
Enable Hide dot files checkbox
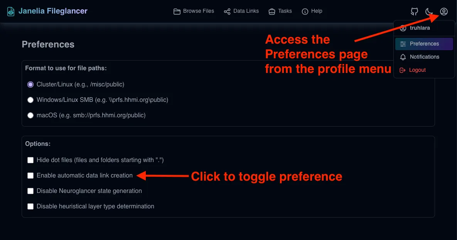click(30, 160)
